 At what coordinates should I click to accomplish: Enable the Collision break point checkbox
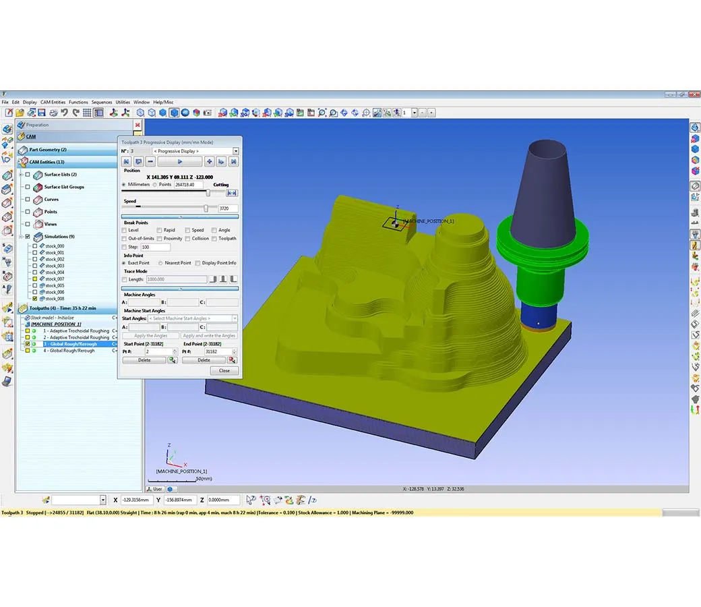point(188,238)
